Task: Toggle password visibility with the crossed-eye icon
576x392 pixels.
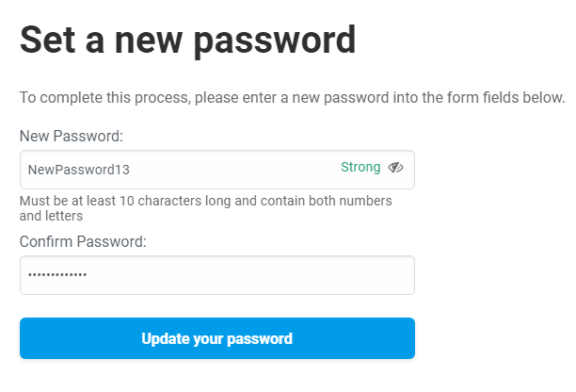Action: (x=395, y=168)
